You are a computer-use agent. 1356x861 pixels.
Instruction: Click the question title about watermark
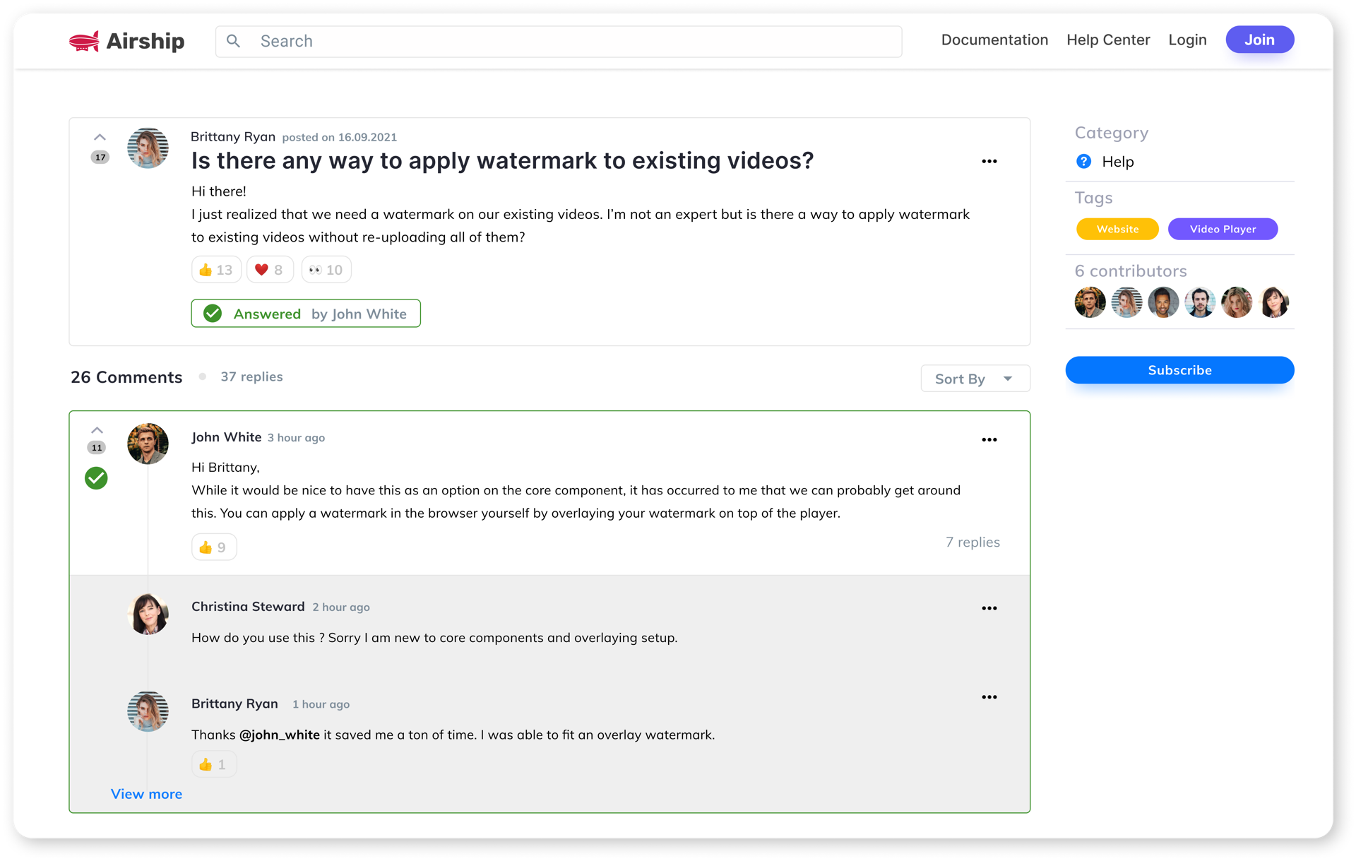tap(502, 161)
